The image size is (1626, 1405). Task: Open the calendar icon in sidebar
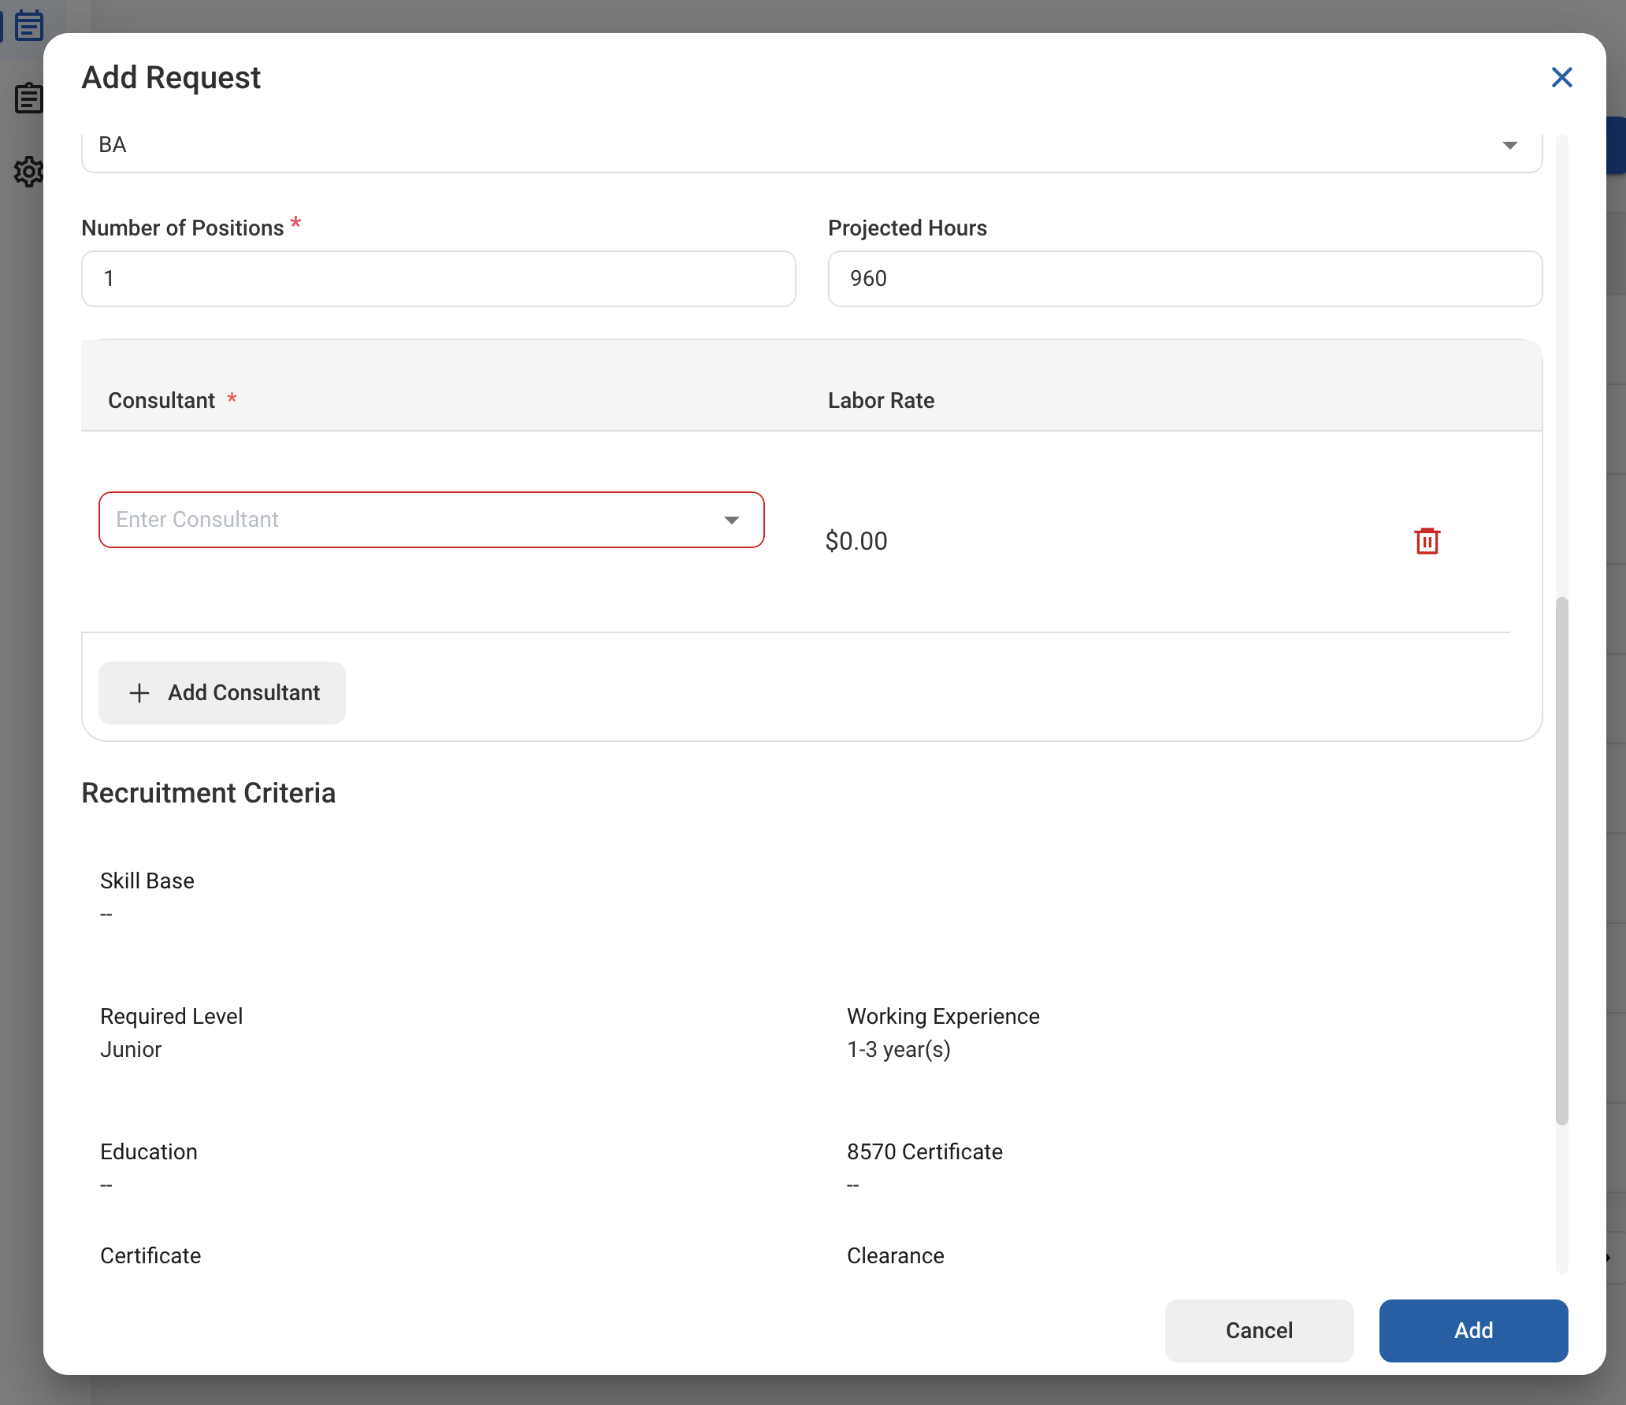[x=29, y=26]
